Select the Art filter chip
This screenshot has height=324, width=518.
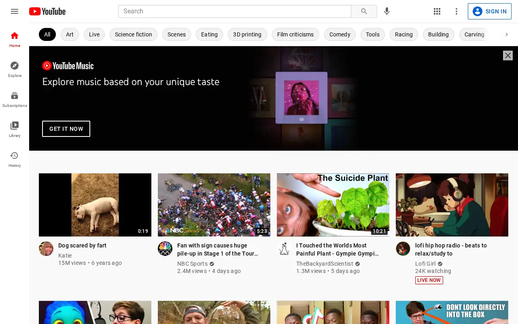point(70,34)
